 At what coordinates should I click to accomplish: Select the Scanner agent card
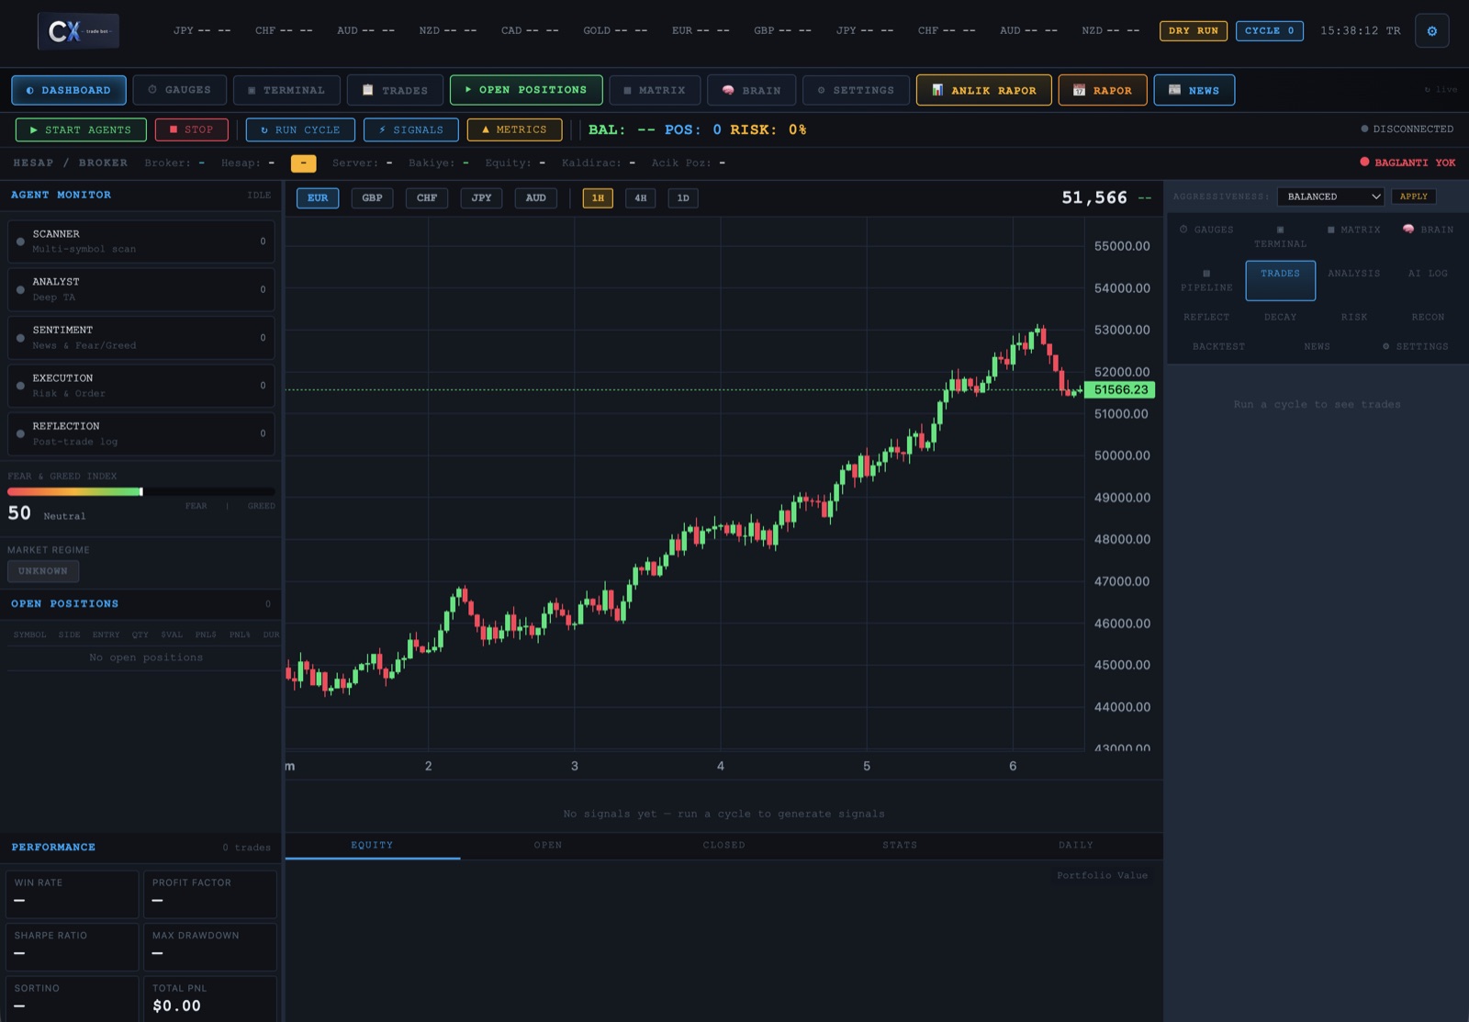(141, 241)
